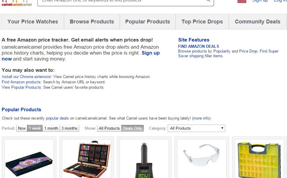Image resolution: width=287 pixels, height=178 pixels.
Task: Click the camelcamelcamel logo
Action: (17, 4)
